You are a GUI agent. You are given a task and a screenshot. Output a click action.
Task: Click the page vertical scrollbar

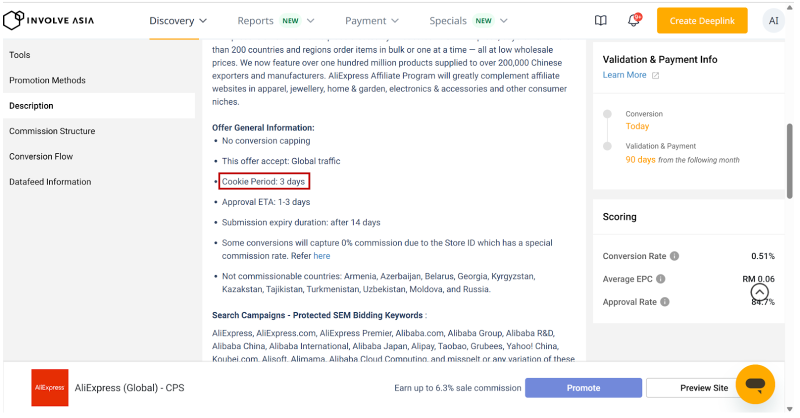tap(789, 161)
